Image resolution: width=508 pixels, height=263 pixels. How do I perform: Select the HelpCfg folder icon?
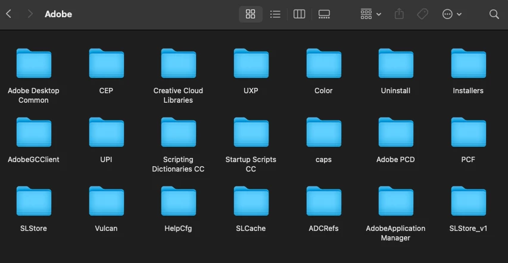click(x=179, y=201)
